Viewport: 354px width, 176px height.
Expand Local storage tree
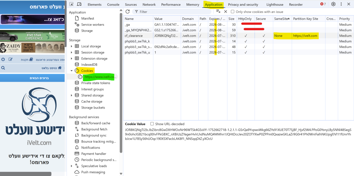point(71,46)
